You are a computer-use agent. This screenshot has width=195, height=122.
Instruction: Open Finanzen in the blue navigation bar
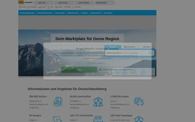pos(108,13)
